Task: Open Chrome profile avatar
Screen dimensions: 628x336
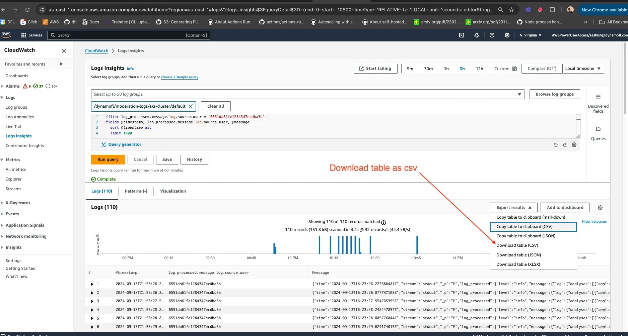Action: (x=570, y=10)
